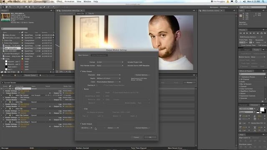Screen dimensions: 267x150
Task: Step forward one frame in Preview panel
Action: point(251,33)
